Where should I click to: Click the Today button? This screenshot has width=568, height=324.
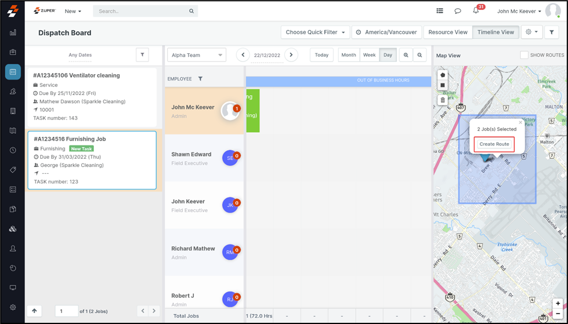321,55
